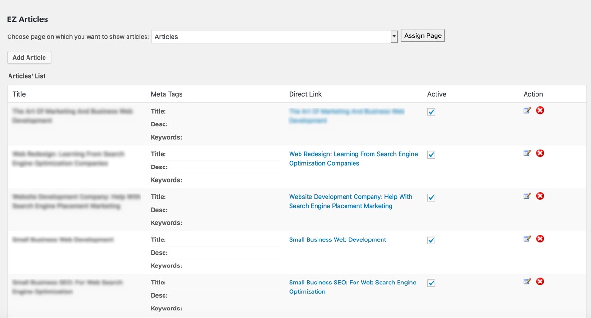Edit the Web Redesign article

[527, 153]
